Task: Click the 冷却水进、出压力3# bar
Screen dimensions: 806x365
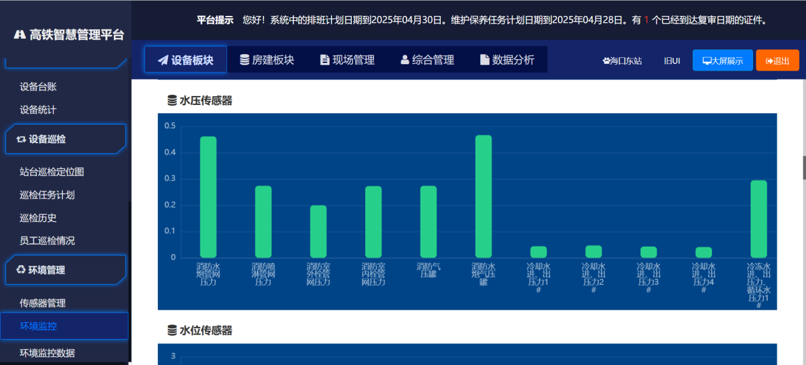Action: [649, 252]
